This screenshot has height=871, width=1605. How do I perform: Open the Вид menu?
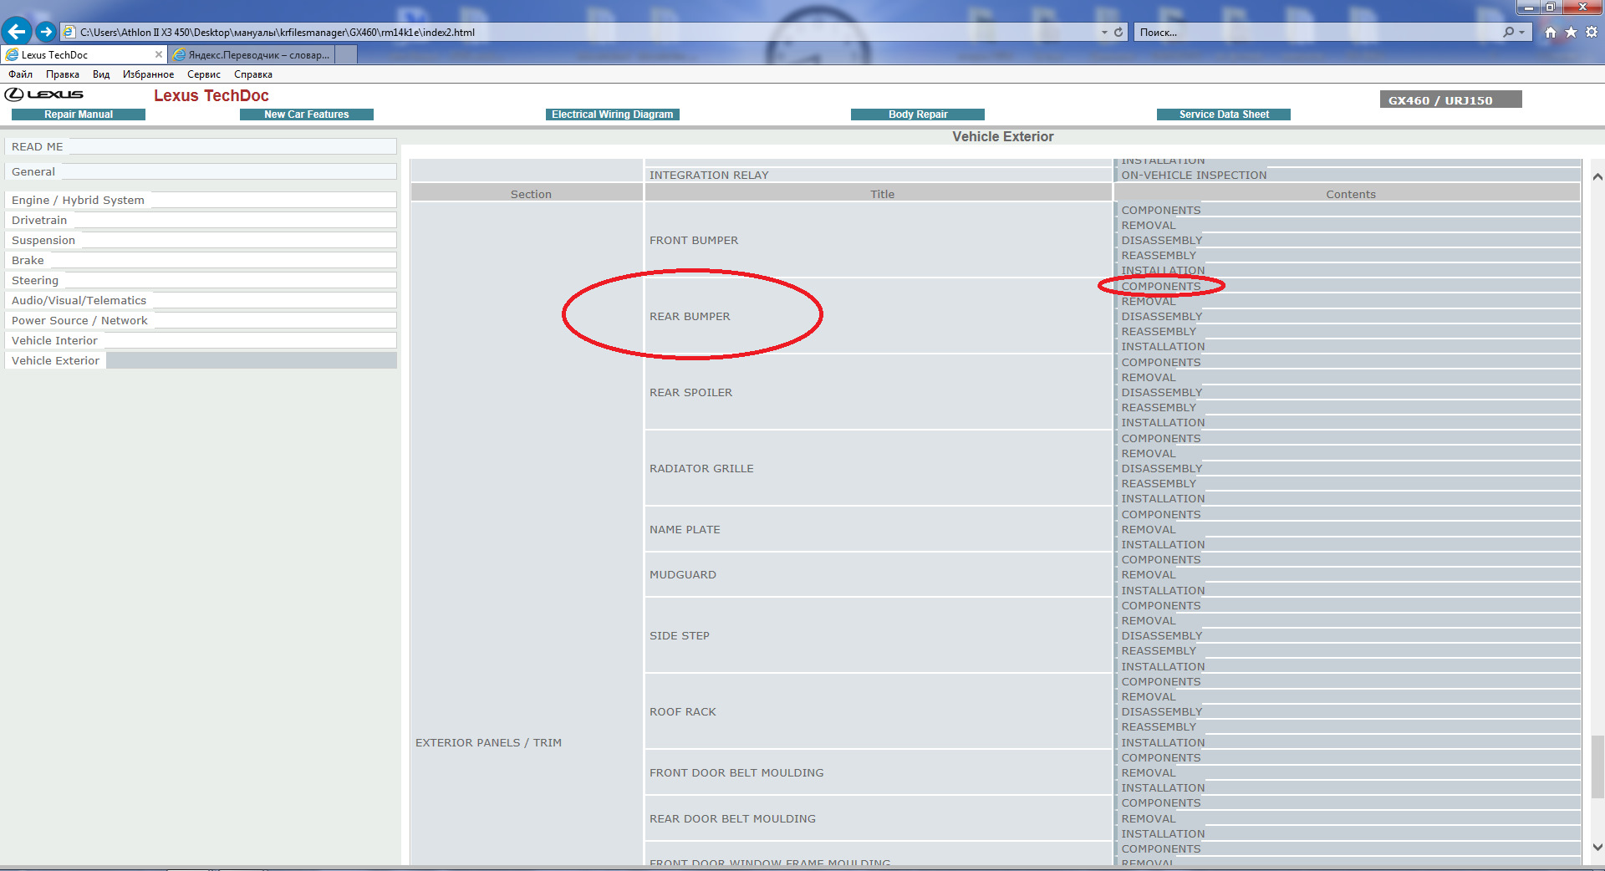[101, 74]
